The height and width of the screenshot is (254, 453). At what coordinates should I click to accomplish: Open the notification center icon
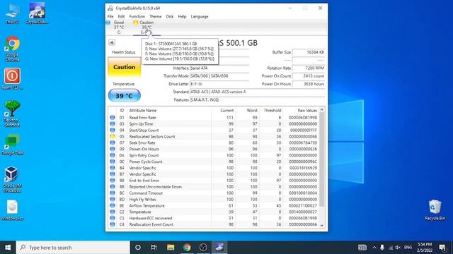point(442,248)
